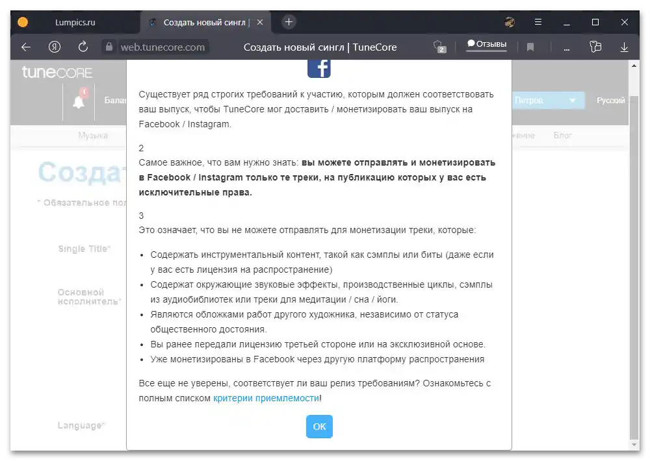This screenshot has height=461, width=650.
Task: Click the OK button in dialog
Action: [x=319, y=426]
